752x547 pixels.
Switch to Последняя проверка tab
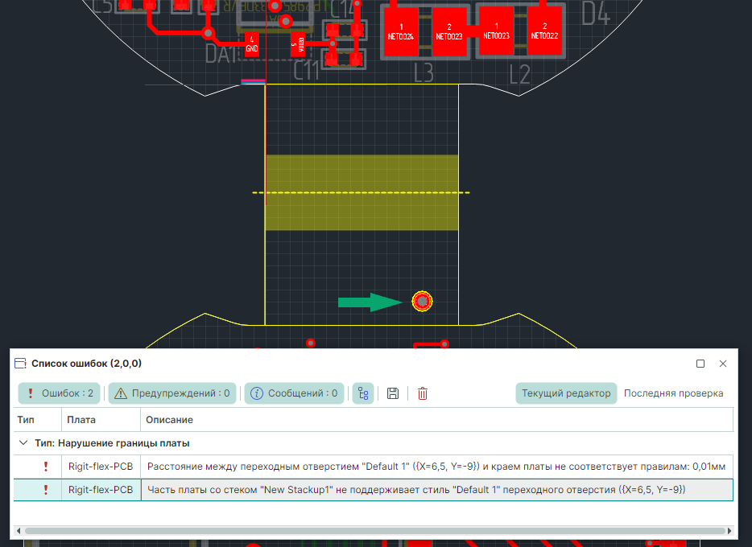click(x=673, y=393)
